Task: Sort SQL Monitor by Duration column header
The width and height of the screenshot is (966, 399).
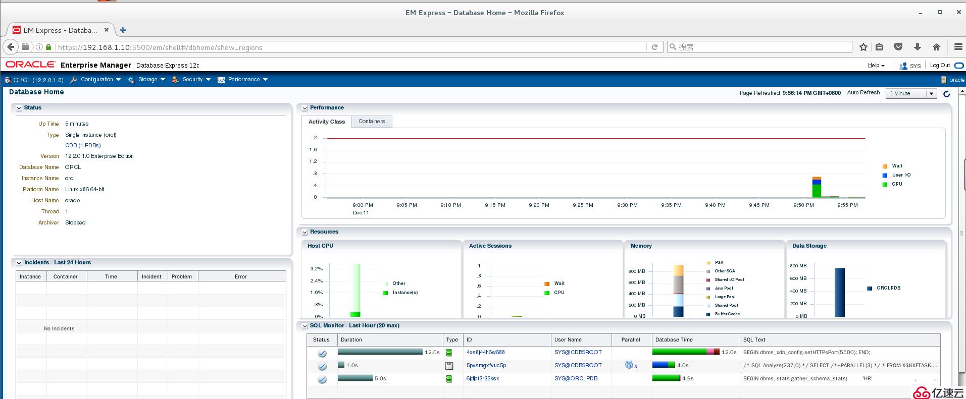Action: 390,339
